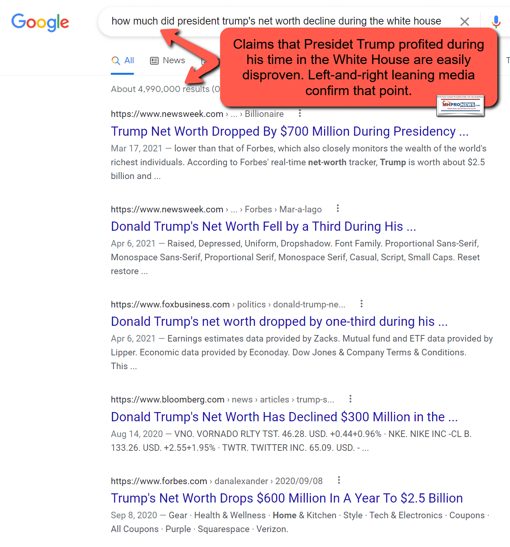510x547 pixels.
Task: Click inside the search query text field
Action: 276,21
